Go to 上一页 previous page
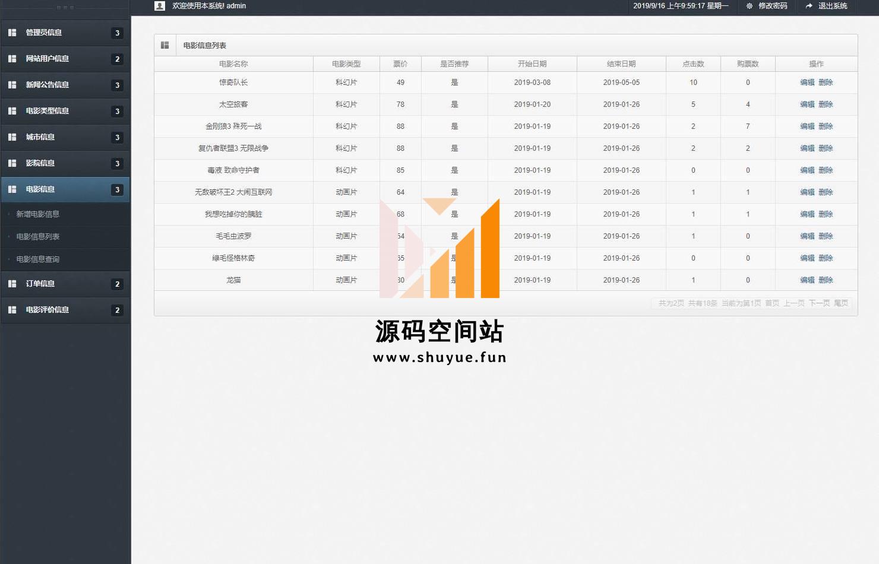879x564 pixels. (x=794, y=303)
